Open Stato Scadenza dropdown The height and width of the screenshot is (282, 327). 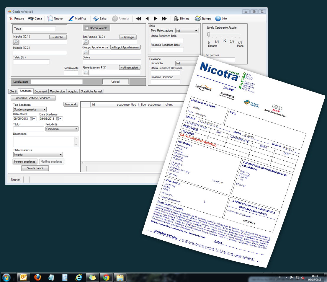(38, 154)
